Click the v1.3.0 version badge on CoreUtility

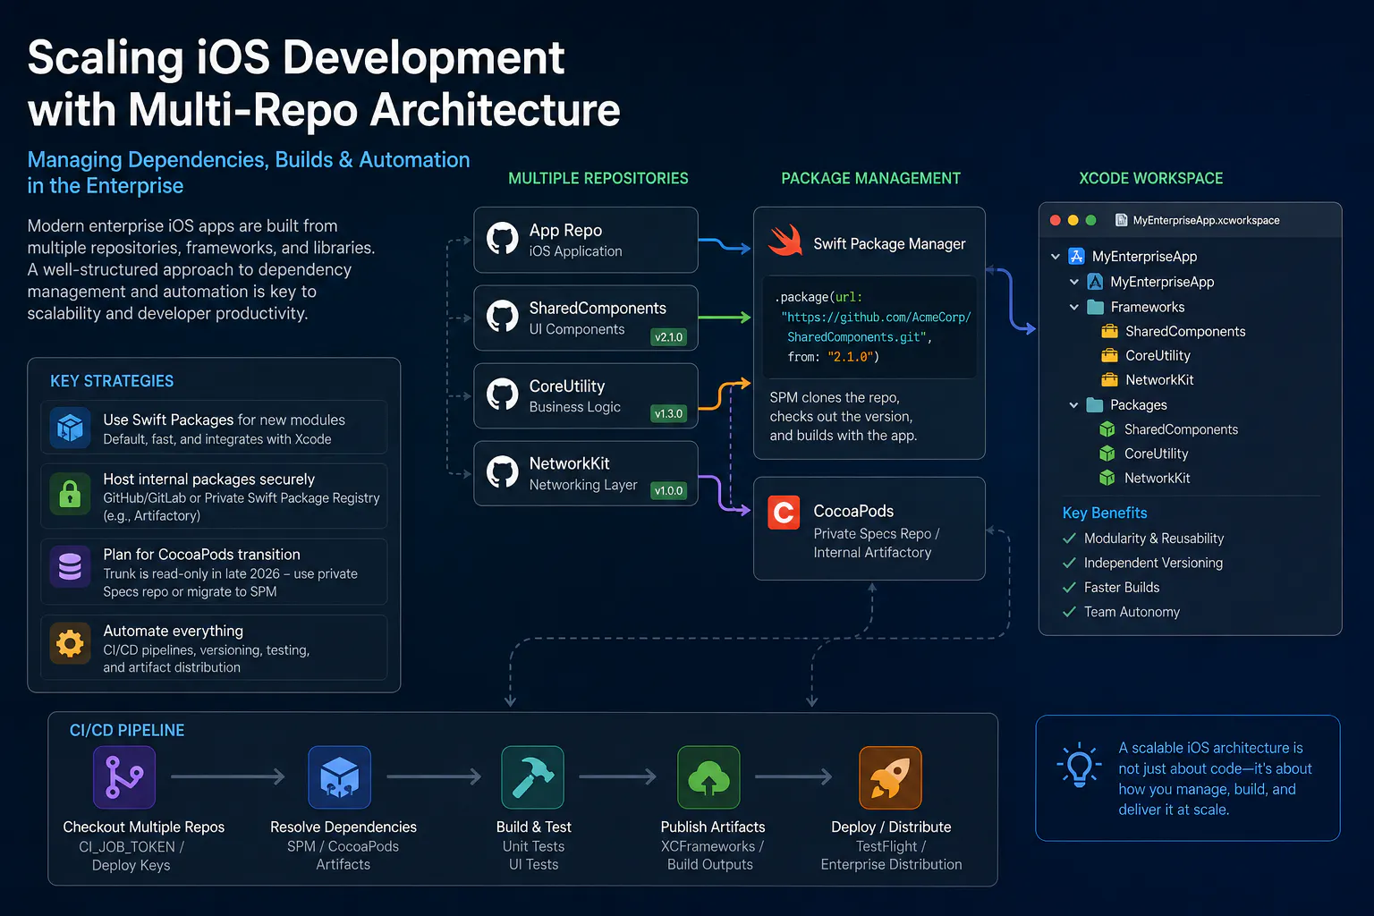coord(669,414)
